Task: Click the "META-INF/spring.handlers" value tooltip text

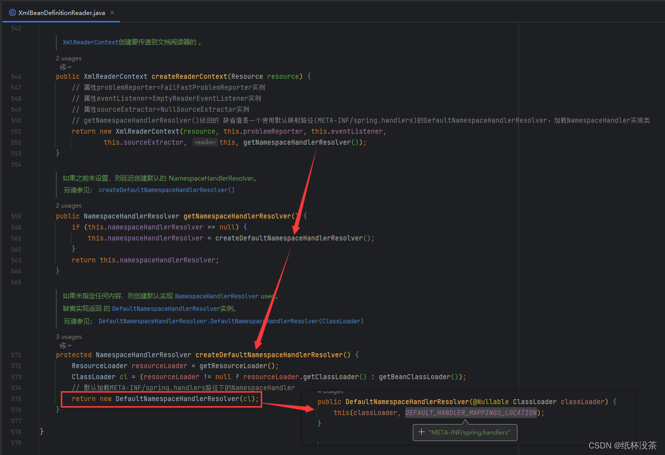Action: coord(470,433)
